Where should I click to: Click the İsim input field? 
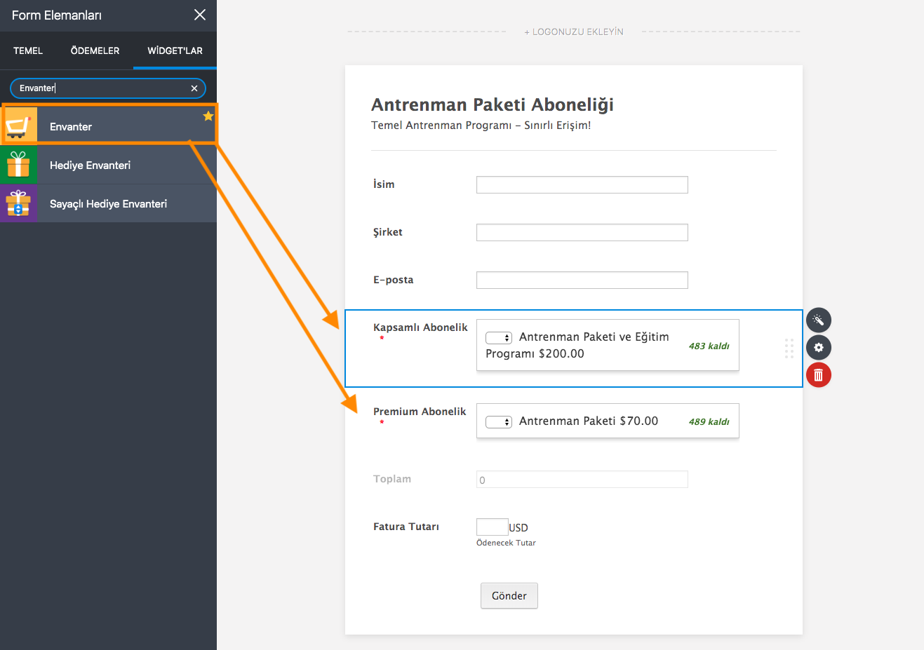click(582, 185)
